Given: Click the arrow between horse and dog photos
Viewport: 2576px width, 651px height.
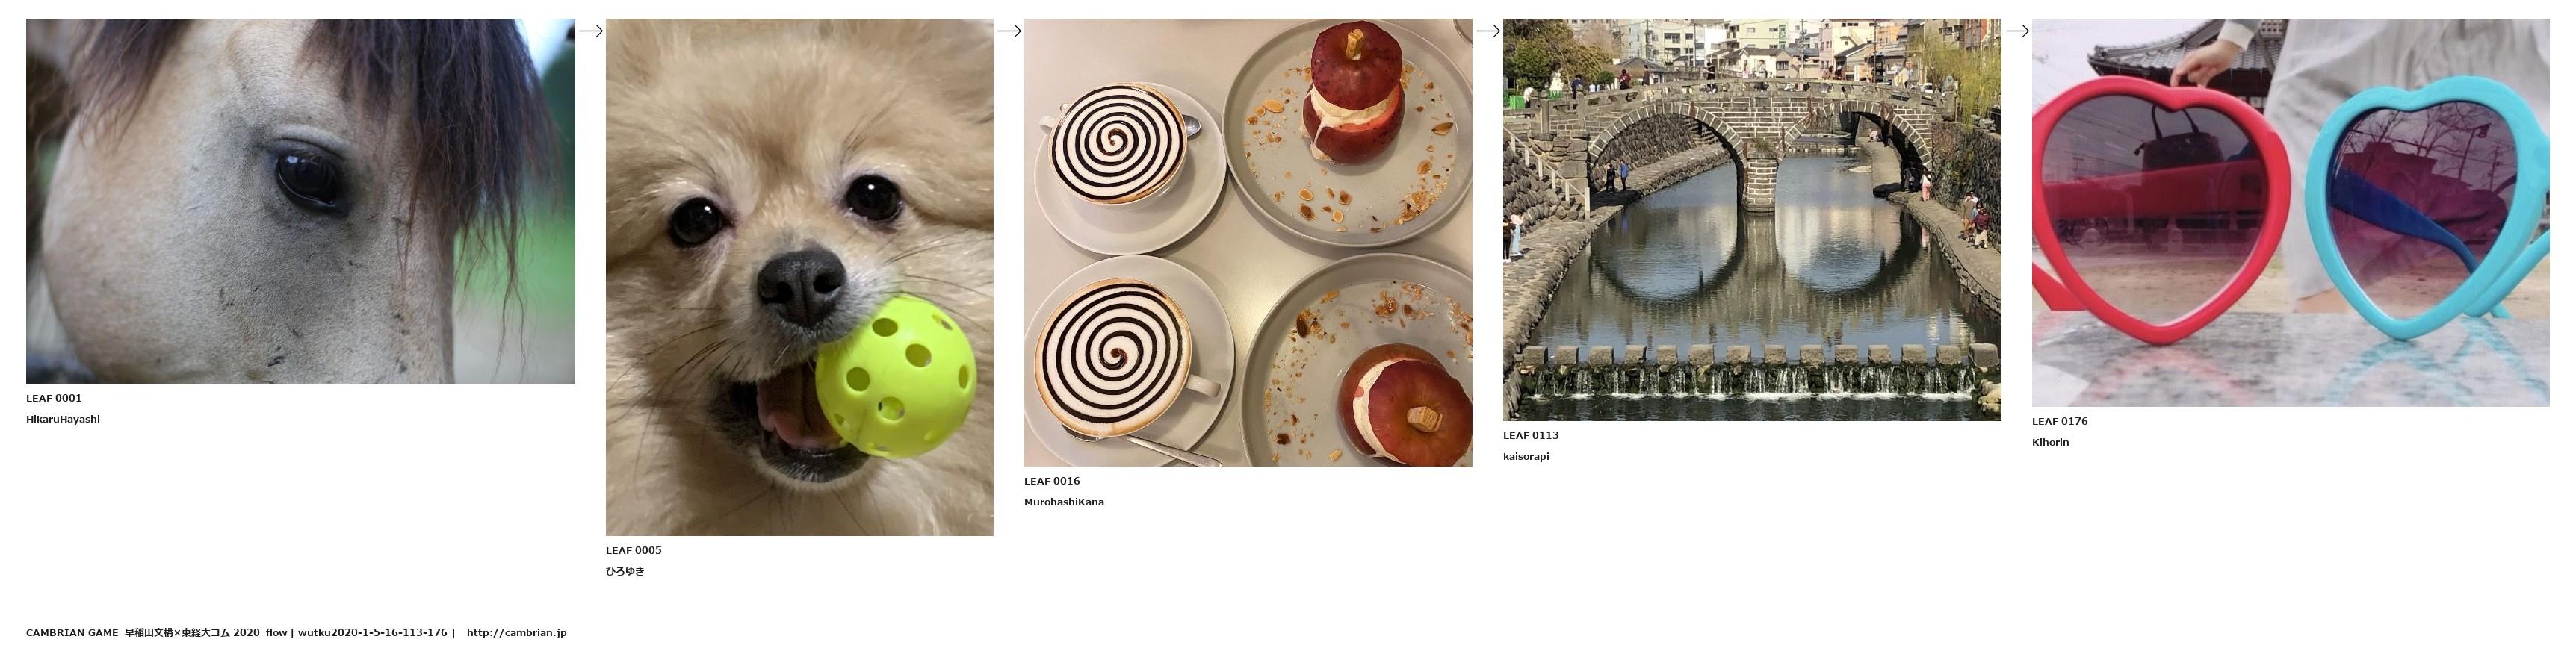Looking at the screenshot, I should (591, 31).
